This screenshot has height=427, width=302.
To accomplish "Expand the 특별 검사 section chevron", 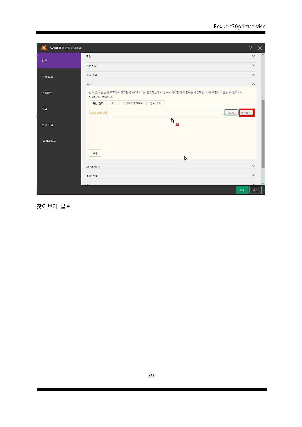I will [253, 175].
